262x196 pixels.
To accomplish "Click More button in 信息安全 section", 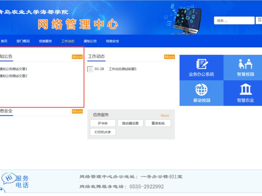I will coord(77,111).
